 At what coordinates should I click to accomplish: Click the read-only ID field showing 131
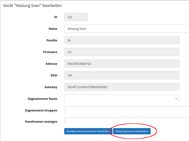pyautogui.click(x=76, y=17)
